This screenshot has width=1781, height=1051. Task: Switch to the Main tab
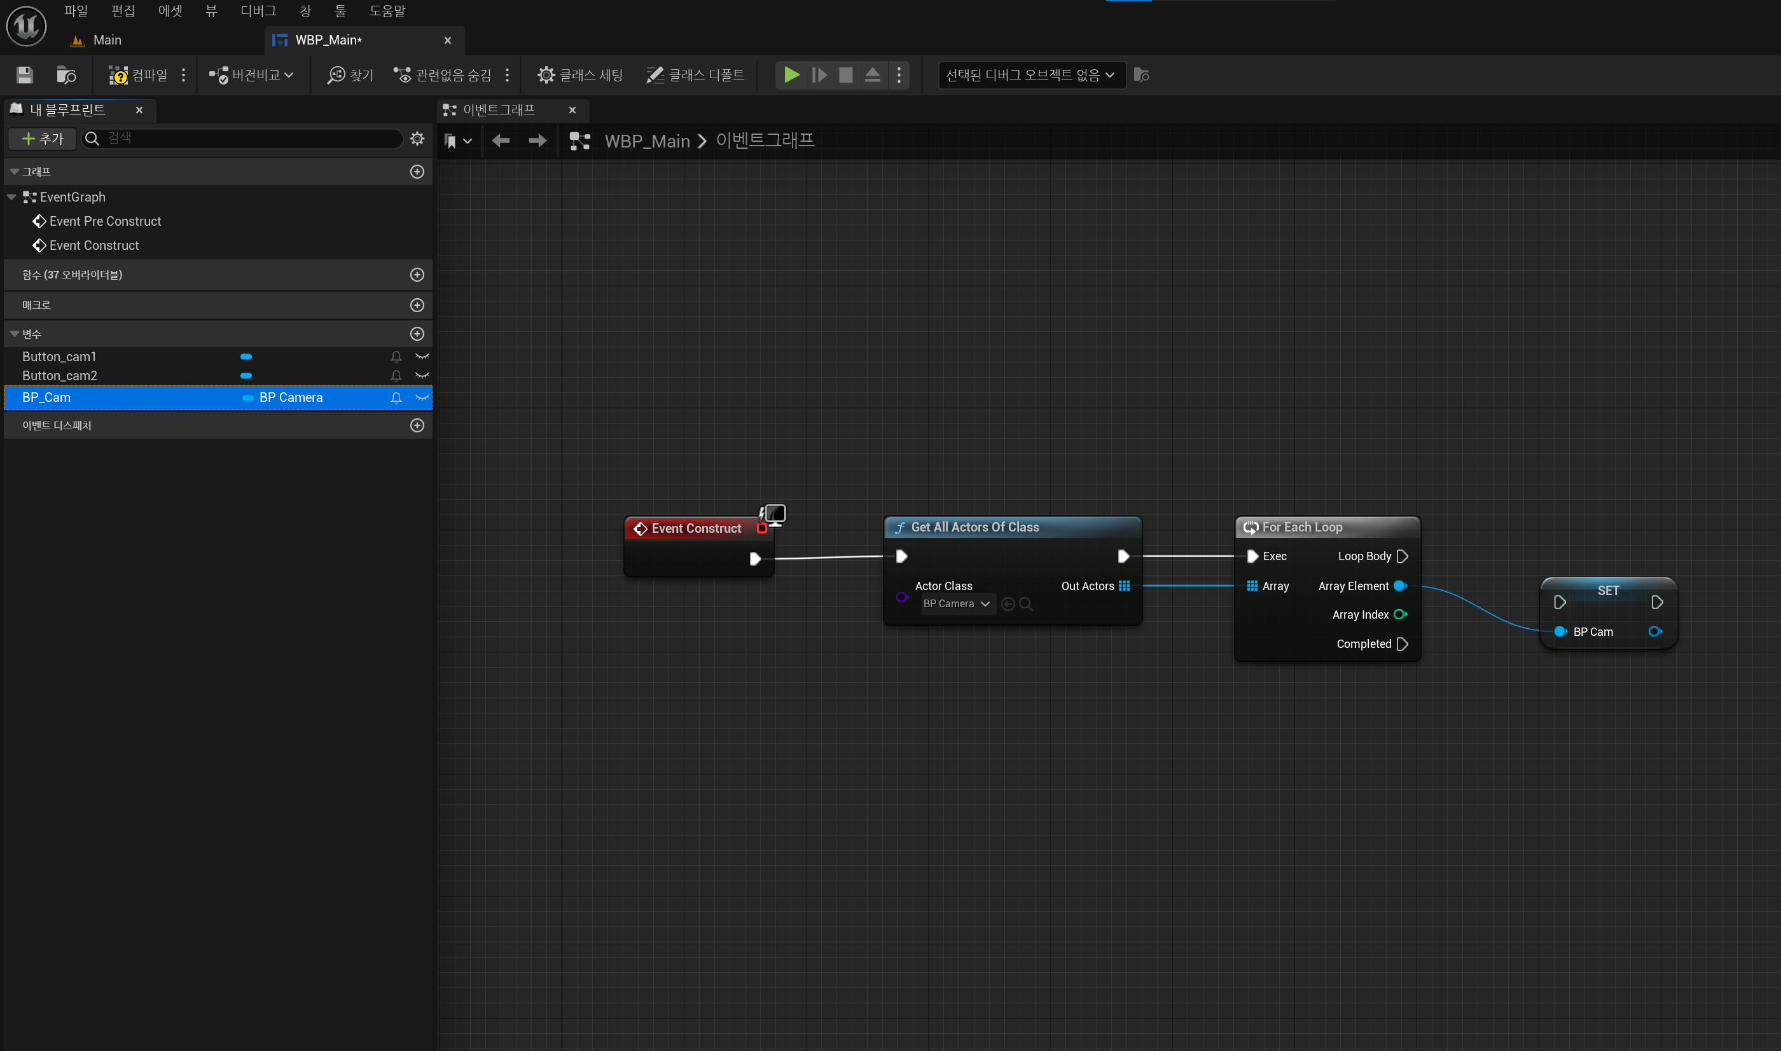click(106, 40)
